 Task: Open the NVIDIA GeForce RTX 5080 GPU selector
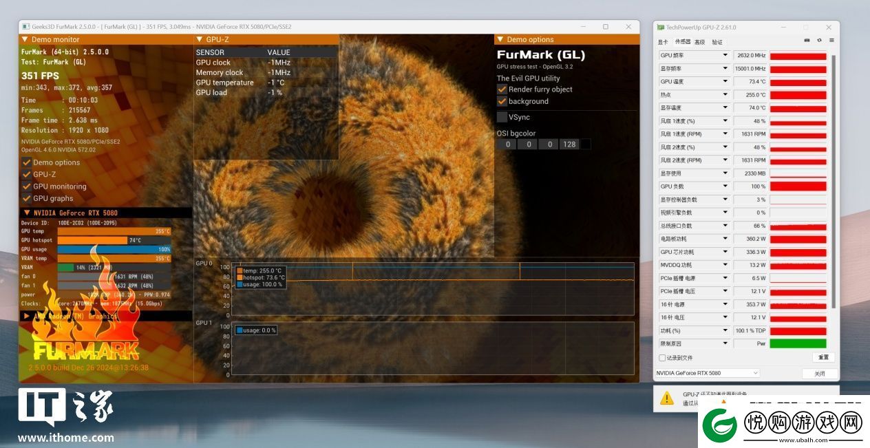707,373
